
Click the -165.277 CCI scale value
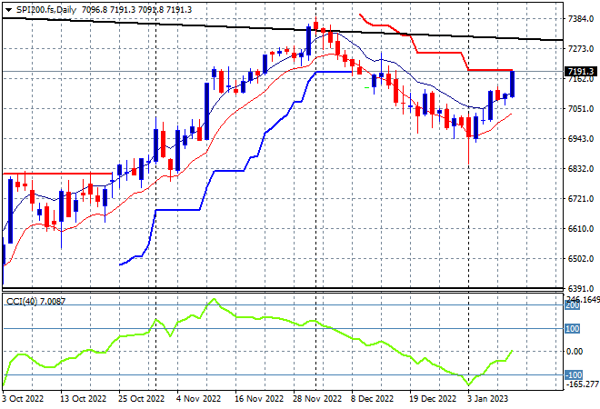(x=582, y=384)
